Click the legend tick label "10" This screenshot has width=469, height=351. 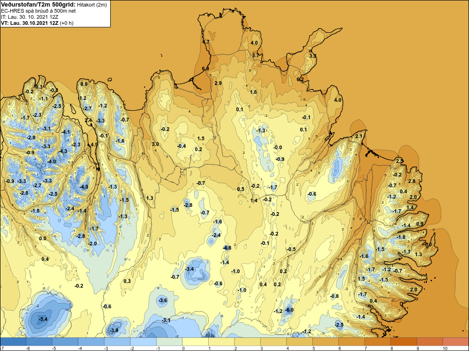(x=445, y=348)
